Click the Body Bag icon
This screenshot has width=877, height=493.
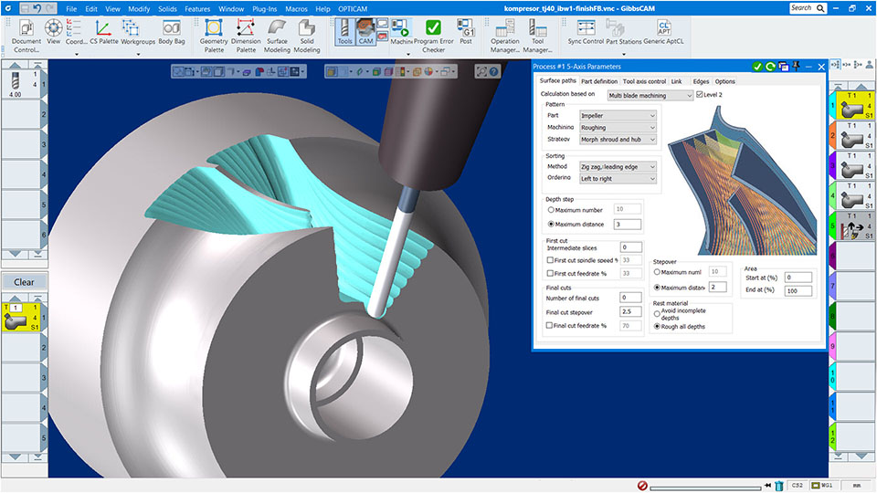click(x=171, y=33)
